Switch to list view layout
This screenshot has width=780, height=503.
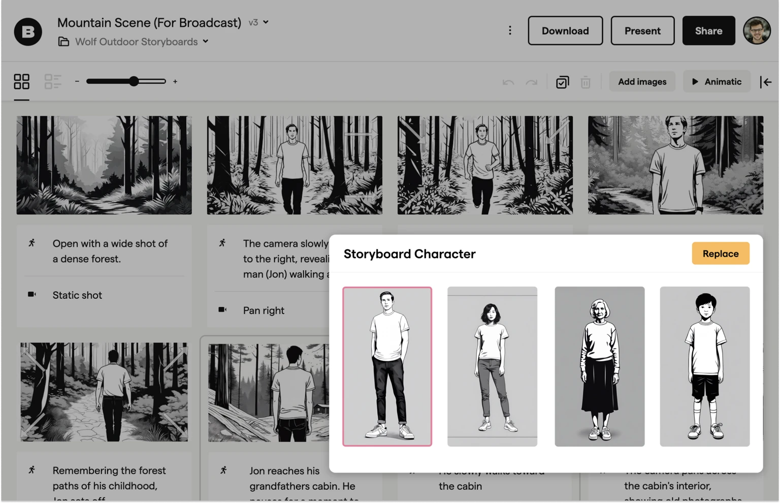point(53,81)
